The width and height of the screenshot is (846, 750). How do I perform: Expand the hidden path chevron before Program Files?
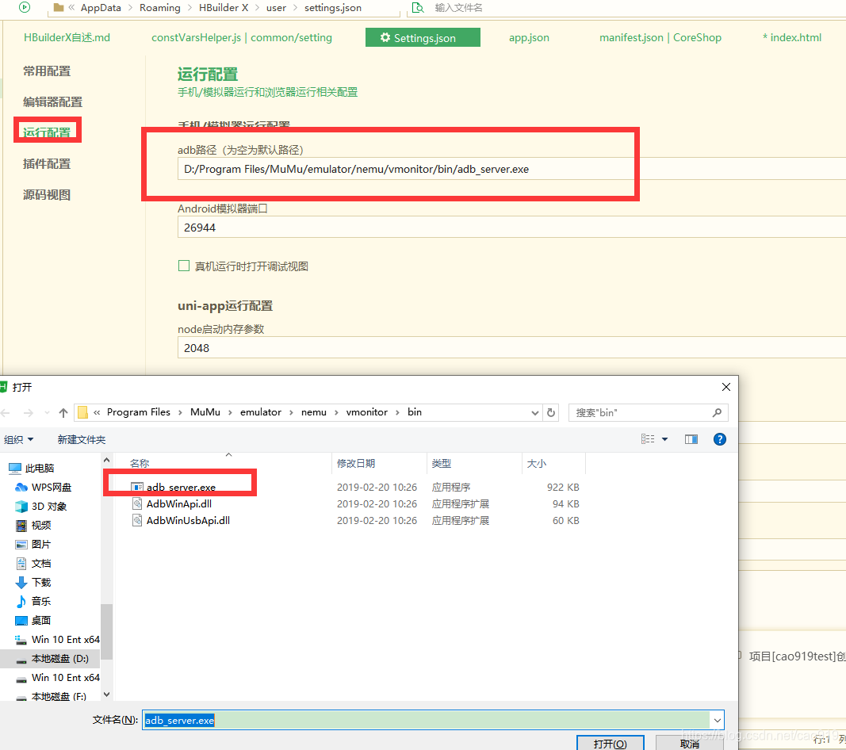[x=97, y=413]
